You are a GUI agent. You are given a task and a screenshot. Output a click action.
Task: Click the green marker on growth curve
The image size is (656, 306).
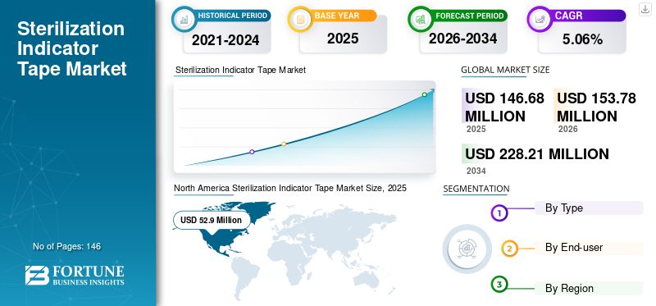point(424,94)
